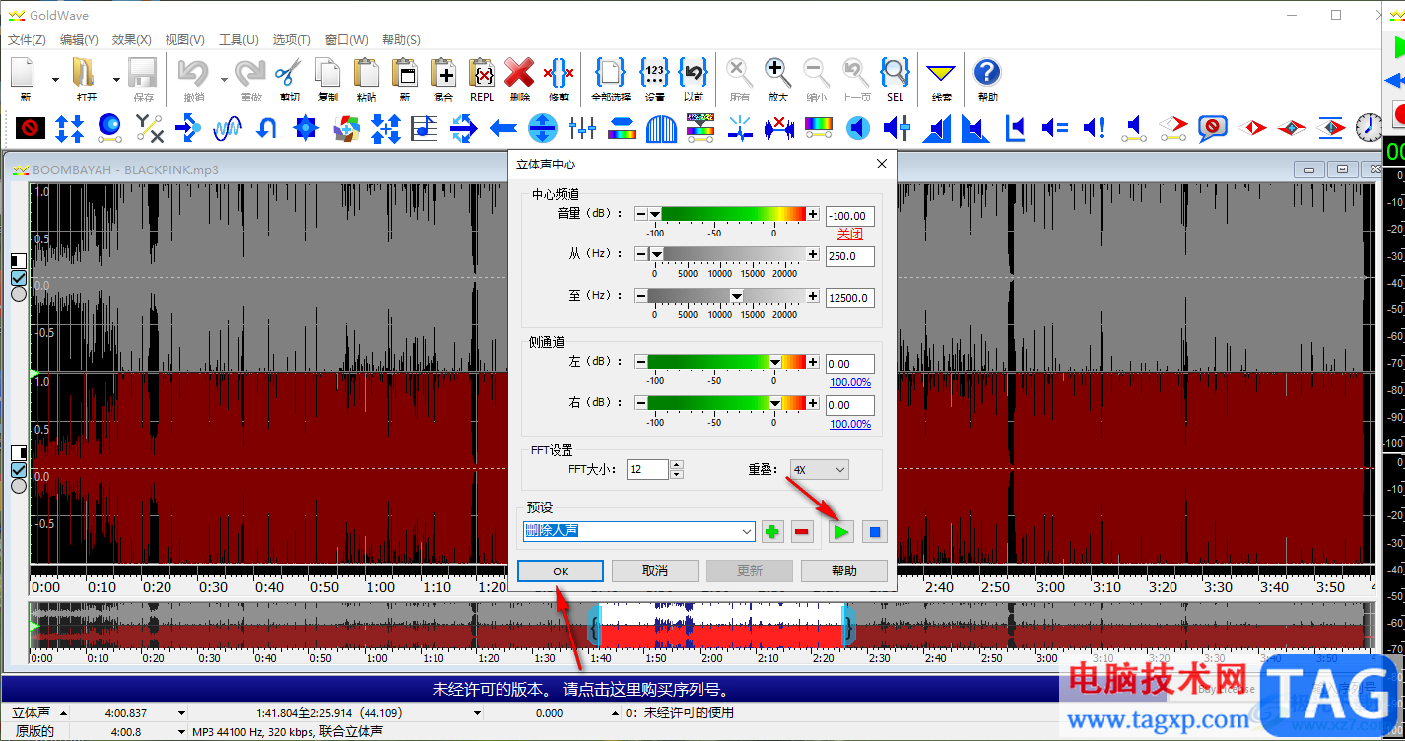Open the Tools (工具) menu
This screenshot has height=741, width=1405.
tap(238, 40)
